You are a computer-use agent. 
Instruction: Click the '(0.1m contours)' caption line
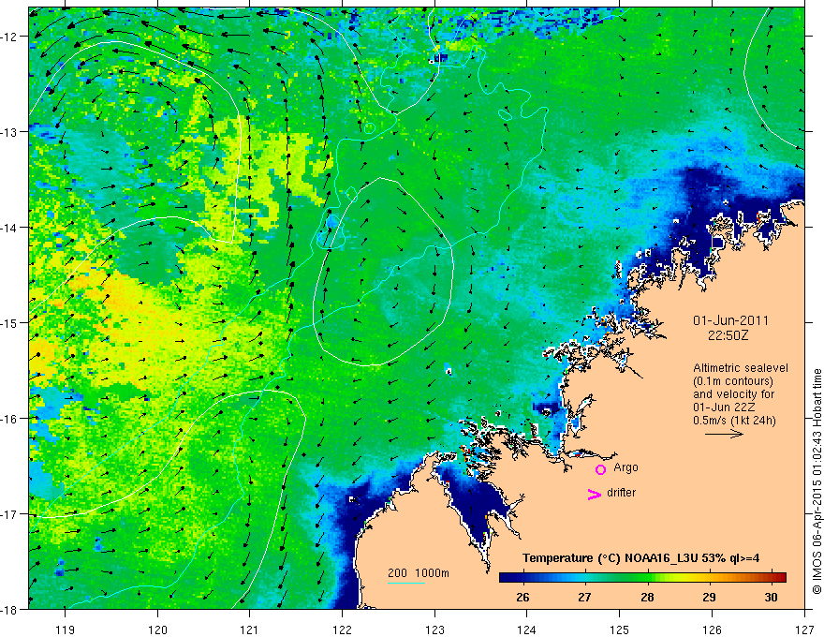coord(733,381)
